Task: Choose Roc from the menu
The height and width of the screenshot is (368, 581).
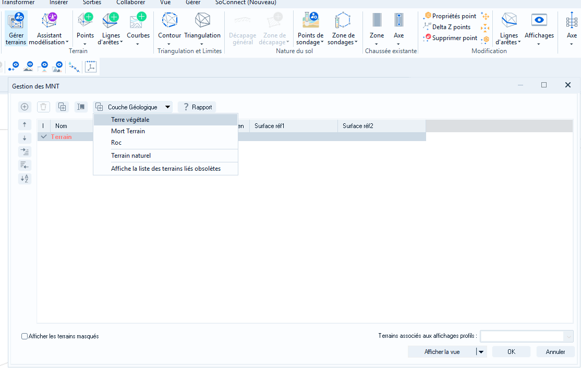Action: click(x=166, y=143)
